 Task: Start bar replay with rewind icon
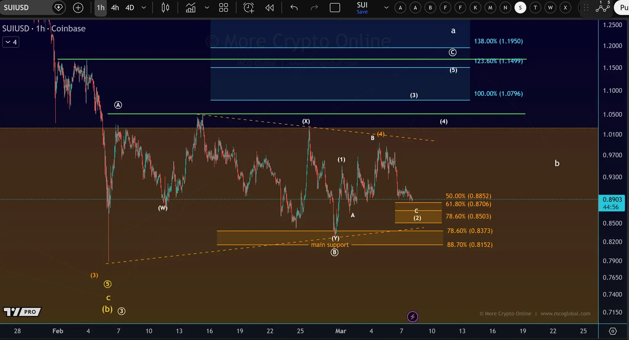click(x=269, y=8)
